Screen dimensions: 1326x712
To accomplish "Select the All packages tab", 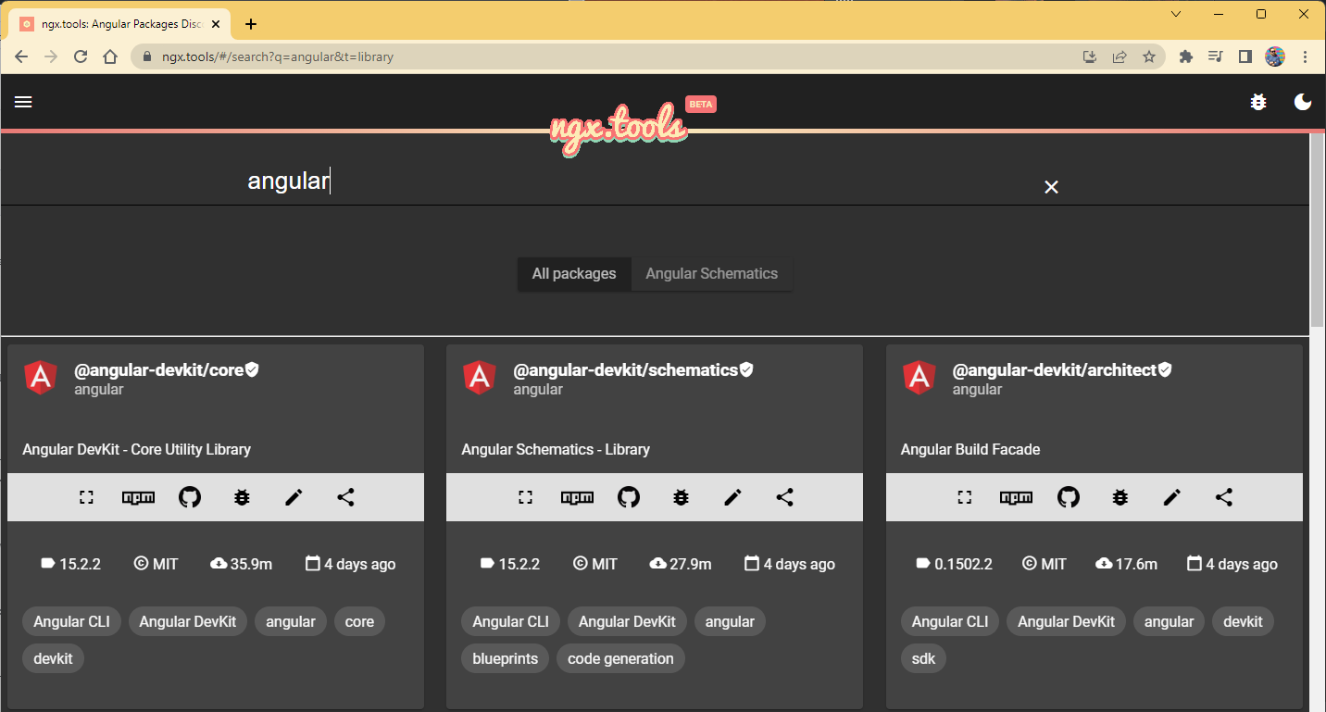I will coord(574,274).
